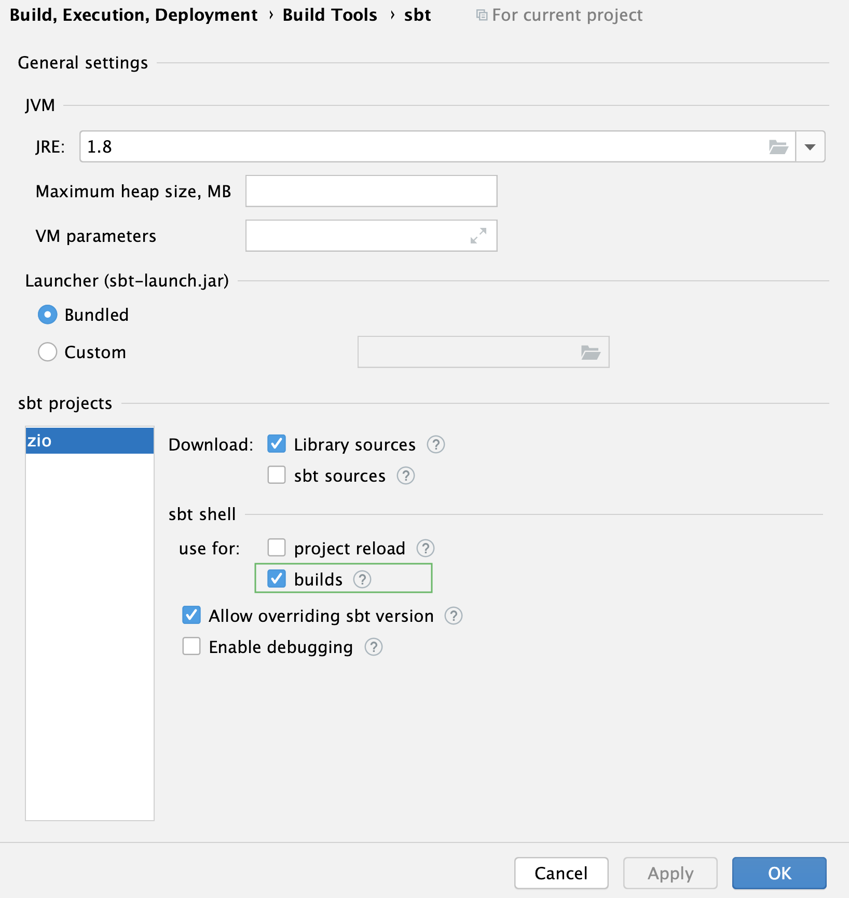The image size is (849, 898).
Task: Open the JRE version dropdown arrow
Action: (x=810, y=146)
